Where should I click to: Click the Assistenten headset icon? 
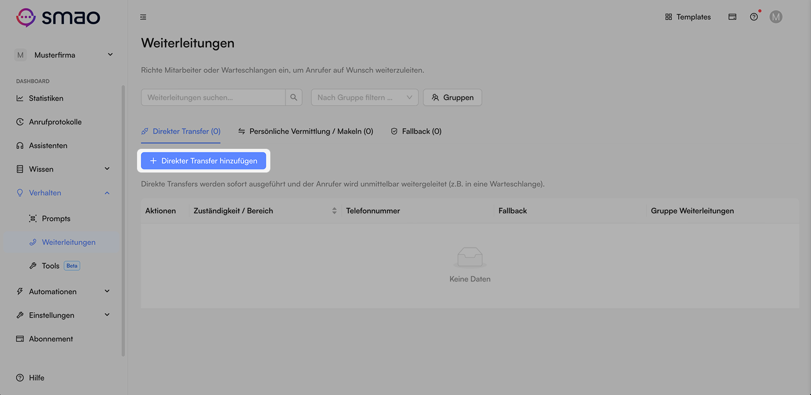[x=20, y=146]
